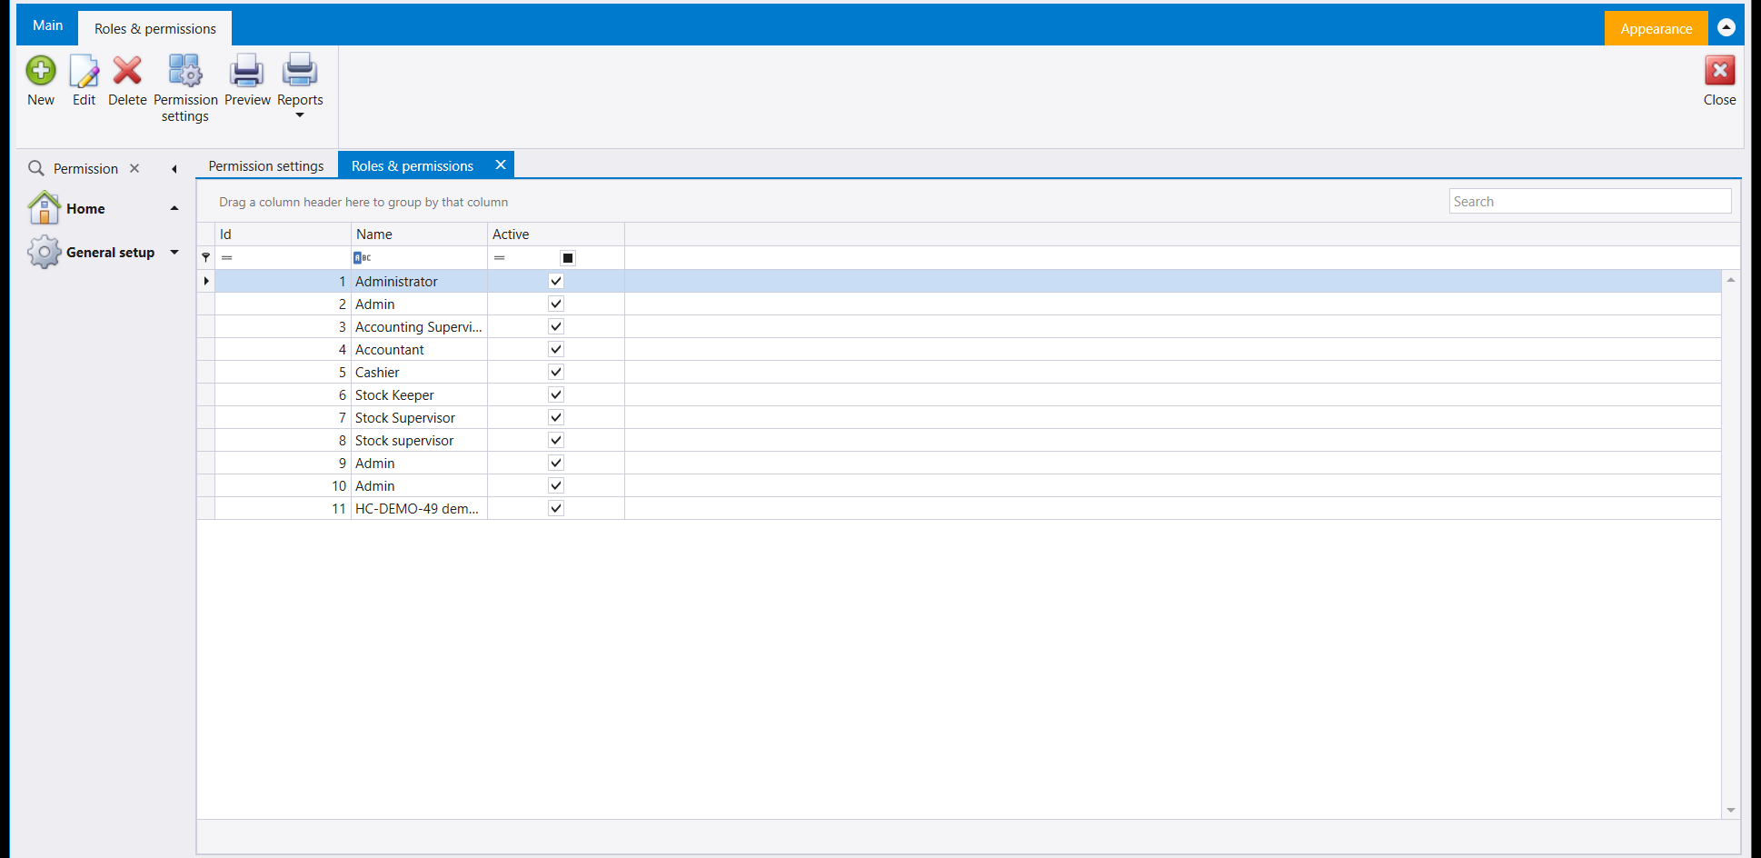Click Name column filter ABC icon
Image resolution: width=1761 pixels, height=858 pixels.
click(x=362, y=258)
